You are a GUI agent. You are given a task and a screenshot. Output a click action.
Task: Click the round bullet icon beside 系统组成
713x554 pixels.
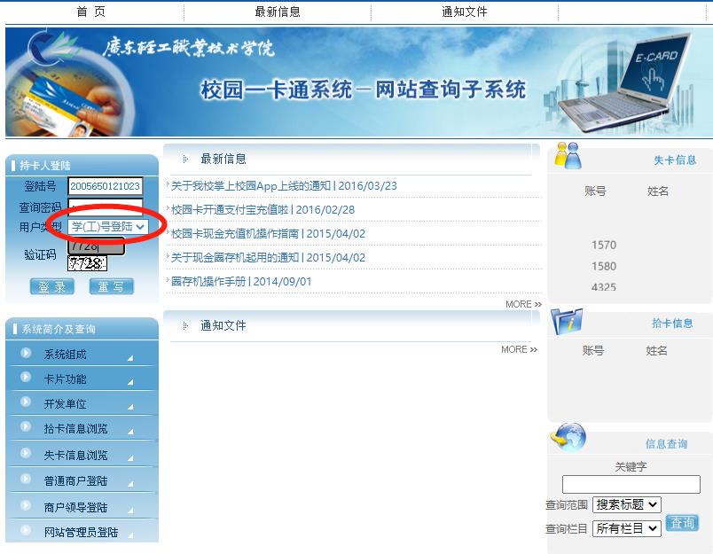pyautogui.click(x=26, y=354)
